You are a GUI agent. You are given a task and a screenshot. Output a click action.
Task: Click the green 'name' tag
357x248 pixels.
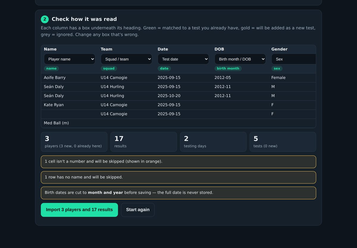coord(51,68)
